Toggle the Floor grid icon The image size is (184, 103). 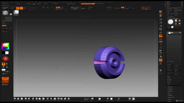pyautogui.click(x=161, y=33)
